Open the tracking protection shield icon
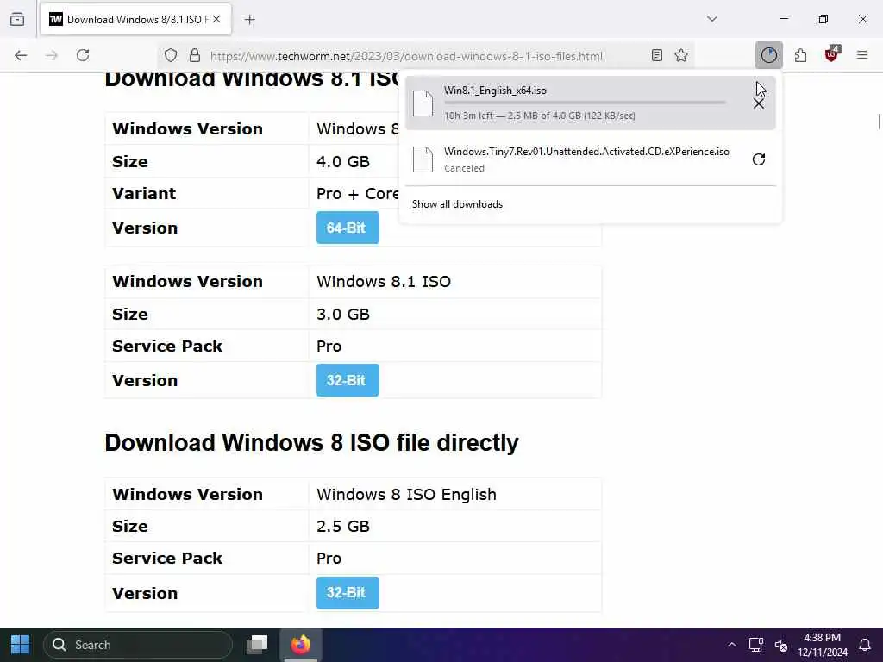 171,55
